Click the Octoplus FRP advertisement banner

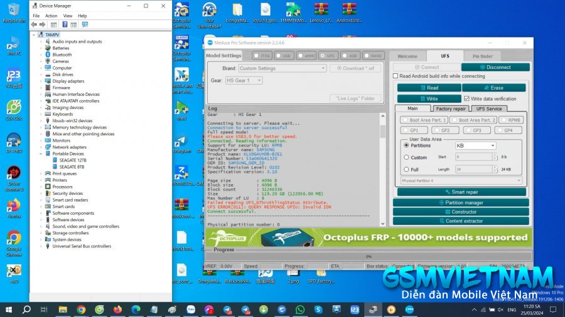point(369,237)
